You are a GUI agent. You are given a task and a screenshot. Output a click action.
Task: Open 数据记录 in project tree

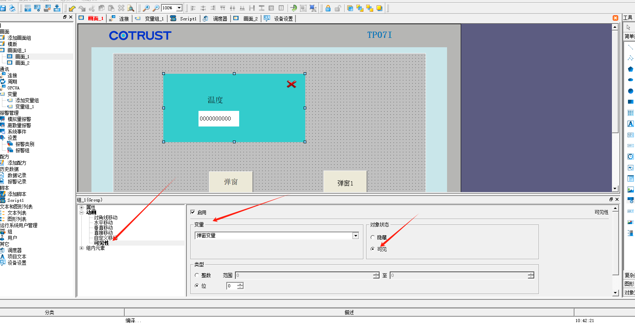pos(17,175)
